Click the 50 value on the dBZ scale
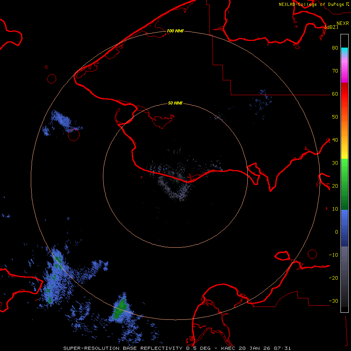Screen dimensions: 351x351 [335, 117]
